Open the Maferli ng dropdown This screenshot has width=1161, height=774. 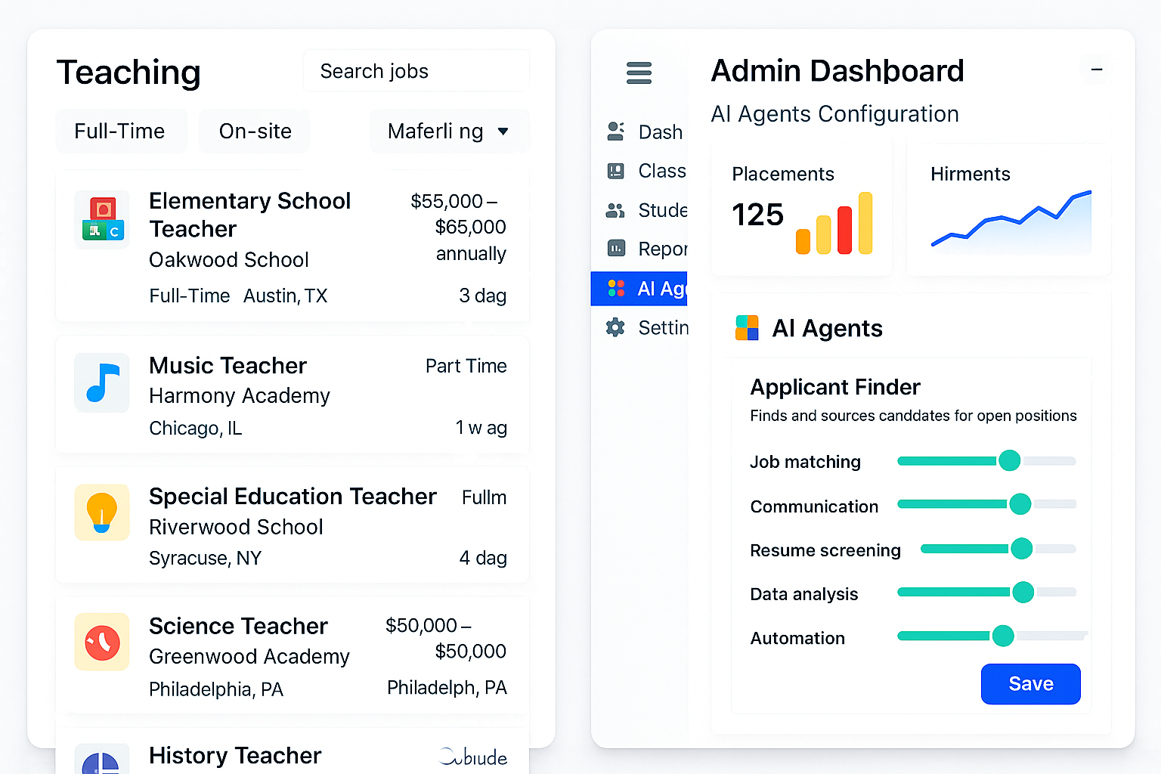click(449, 132)
